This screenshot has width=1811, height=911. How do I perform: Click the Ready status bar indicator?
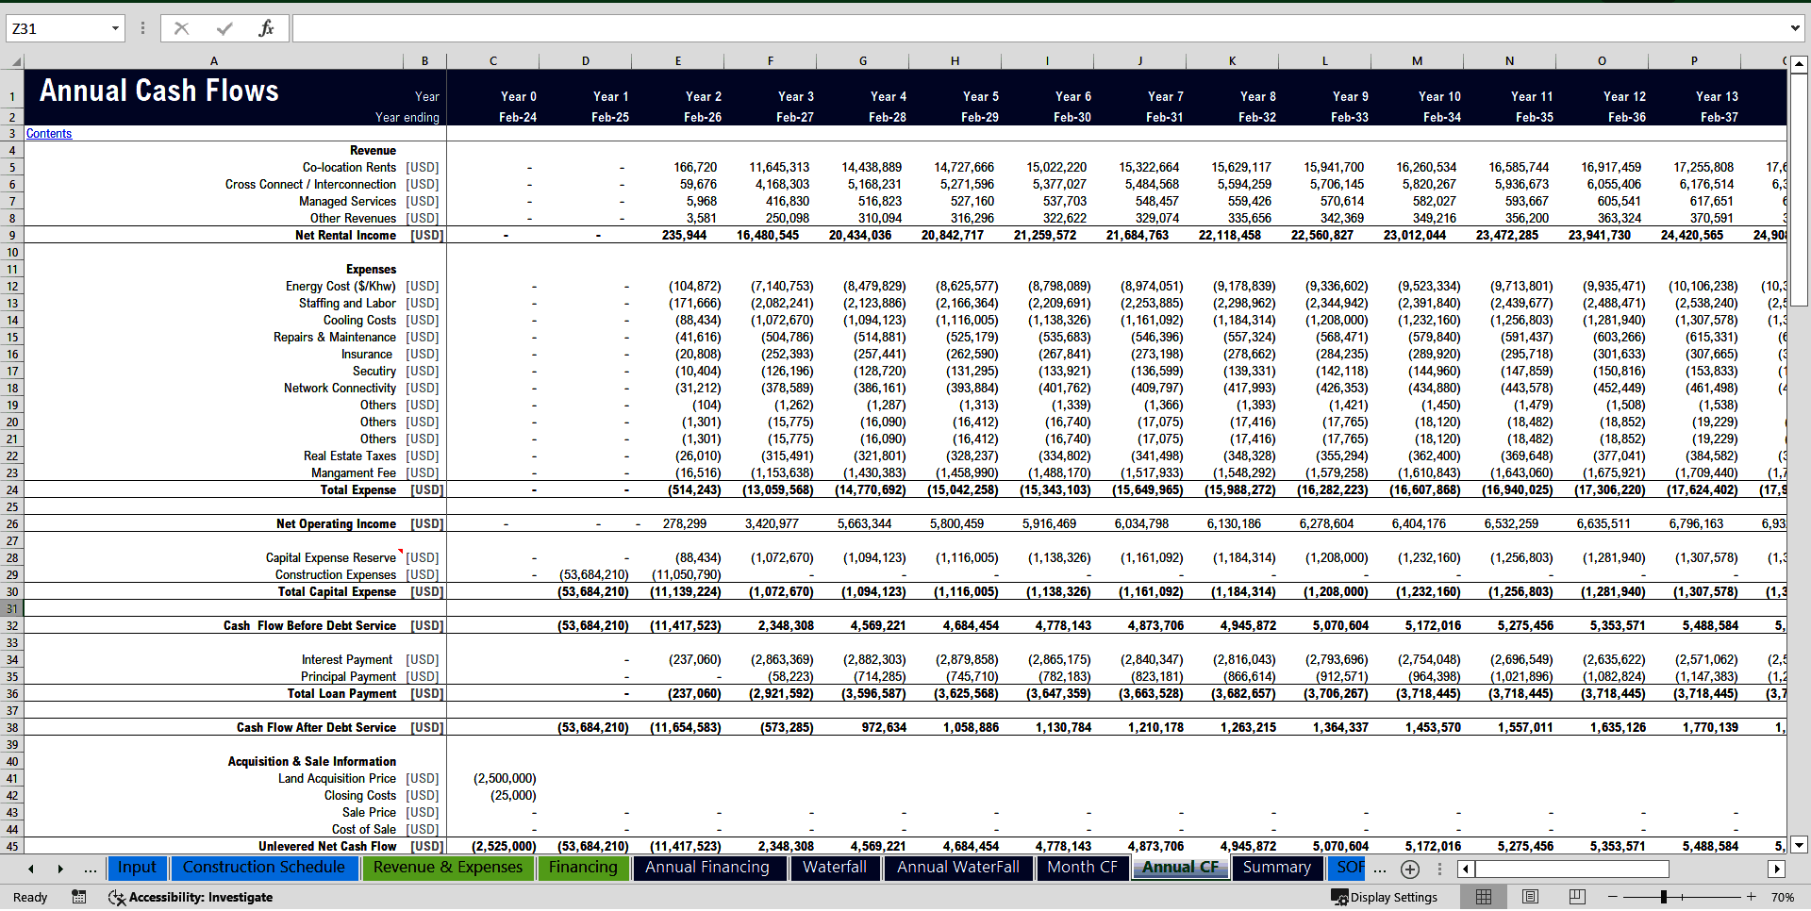coord(30,898)
